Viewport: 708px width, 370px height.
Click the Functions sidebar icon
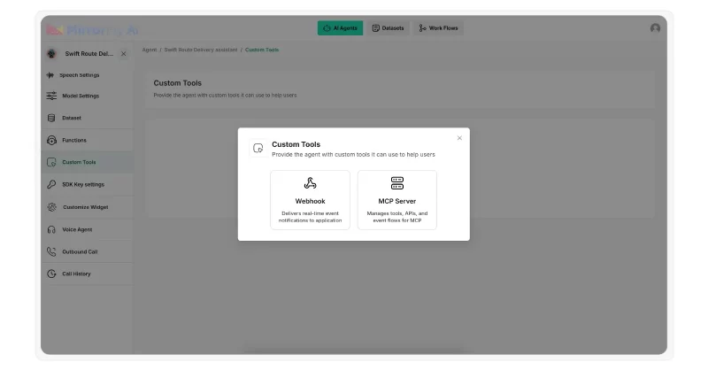click(51, 140)
